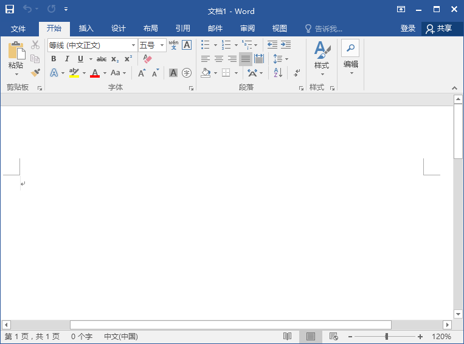
Task: Click the Increase Indent icon
Action: pyautogui.click(x=285, y=45)
